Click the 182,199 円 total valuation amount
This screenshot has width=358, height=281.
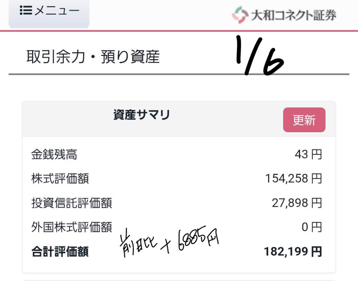[293, 252]
